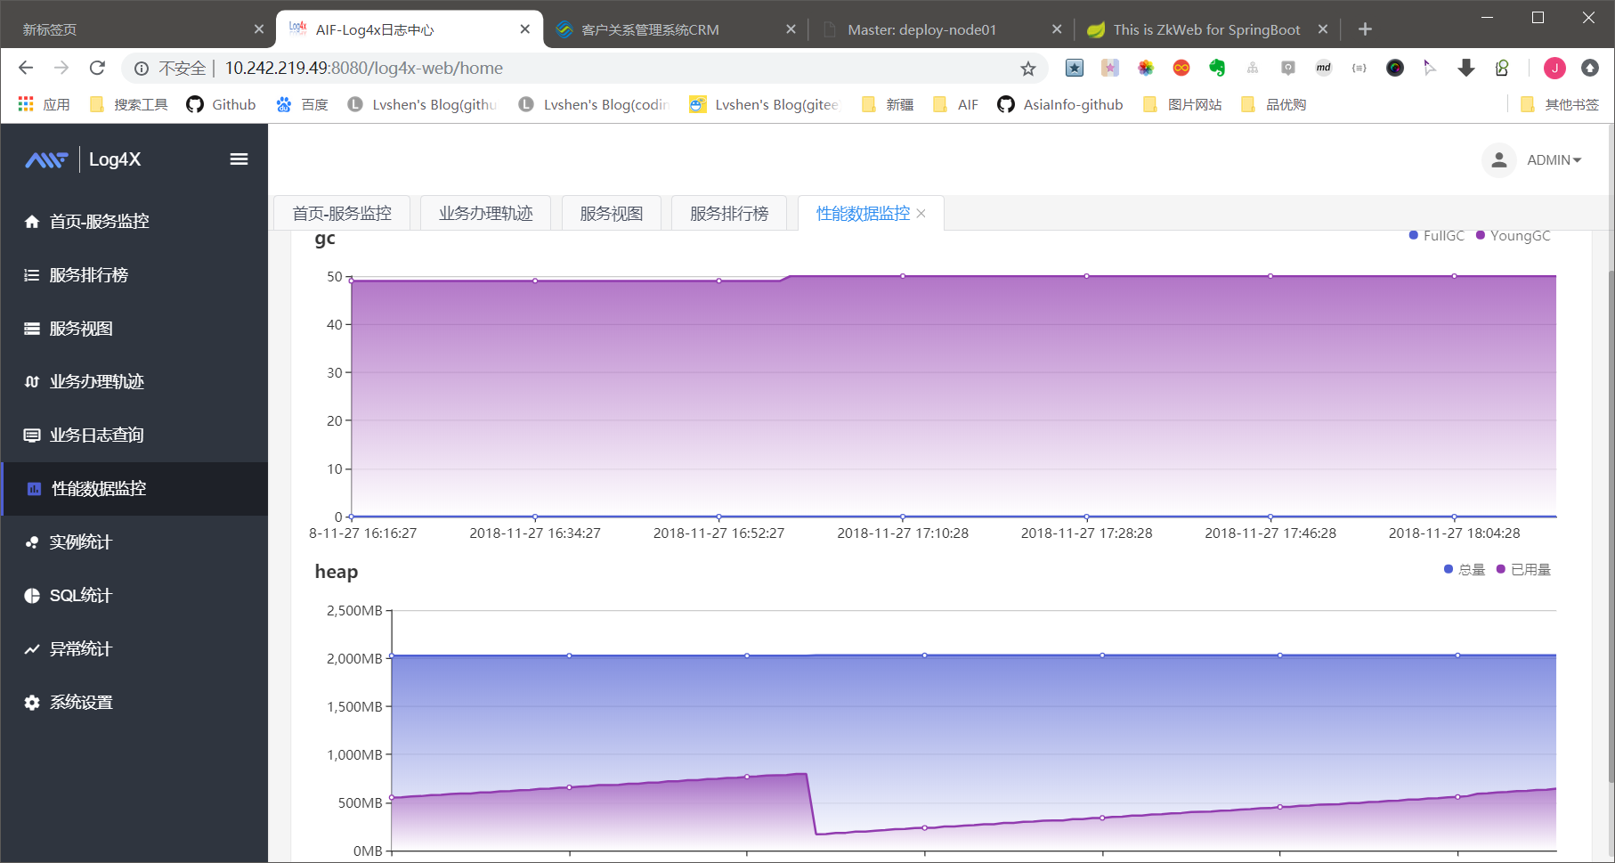Open the AIF bookmark folder
The image size is (1615, 863).
coord(955,104)
